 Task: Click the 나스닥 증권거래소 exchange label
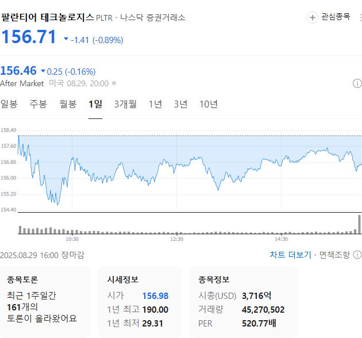click(153, 18)
